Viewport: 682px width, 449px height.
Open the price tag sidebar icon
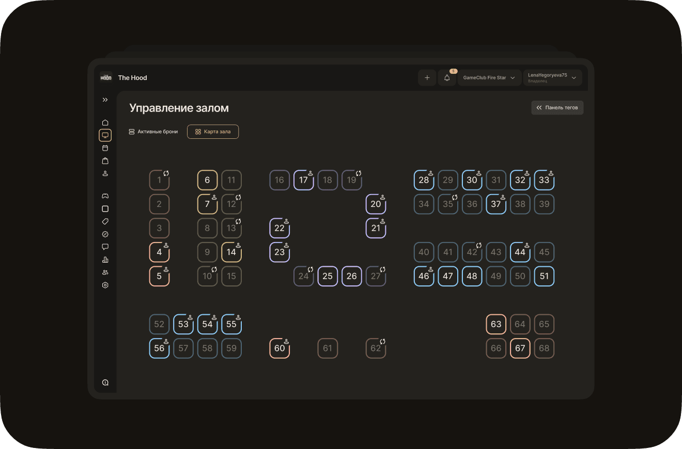(x=105, y=221)
